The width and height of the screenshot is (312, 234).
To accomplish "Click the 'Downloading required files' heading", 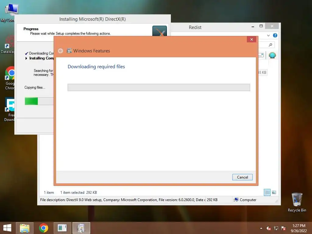I will click(x=96, y=67).
